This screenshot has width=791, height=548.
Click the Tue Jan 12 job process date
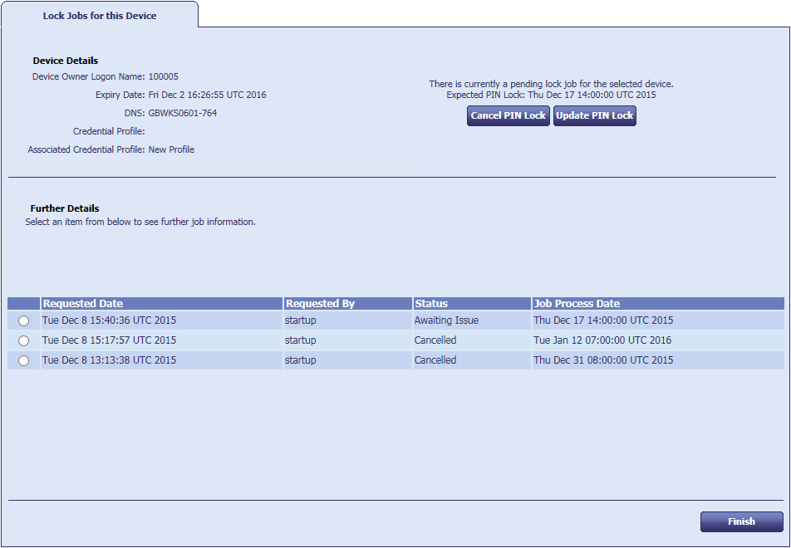pyautogui.click(x=602, y=340)
